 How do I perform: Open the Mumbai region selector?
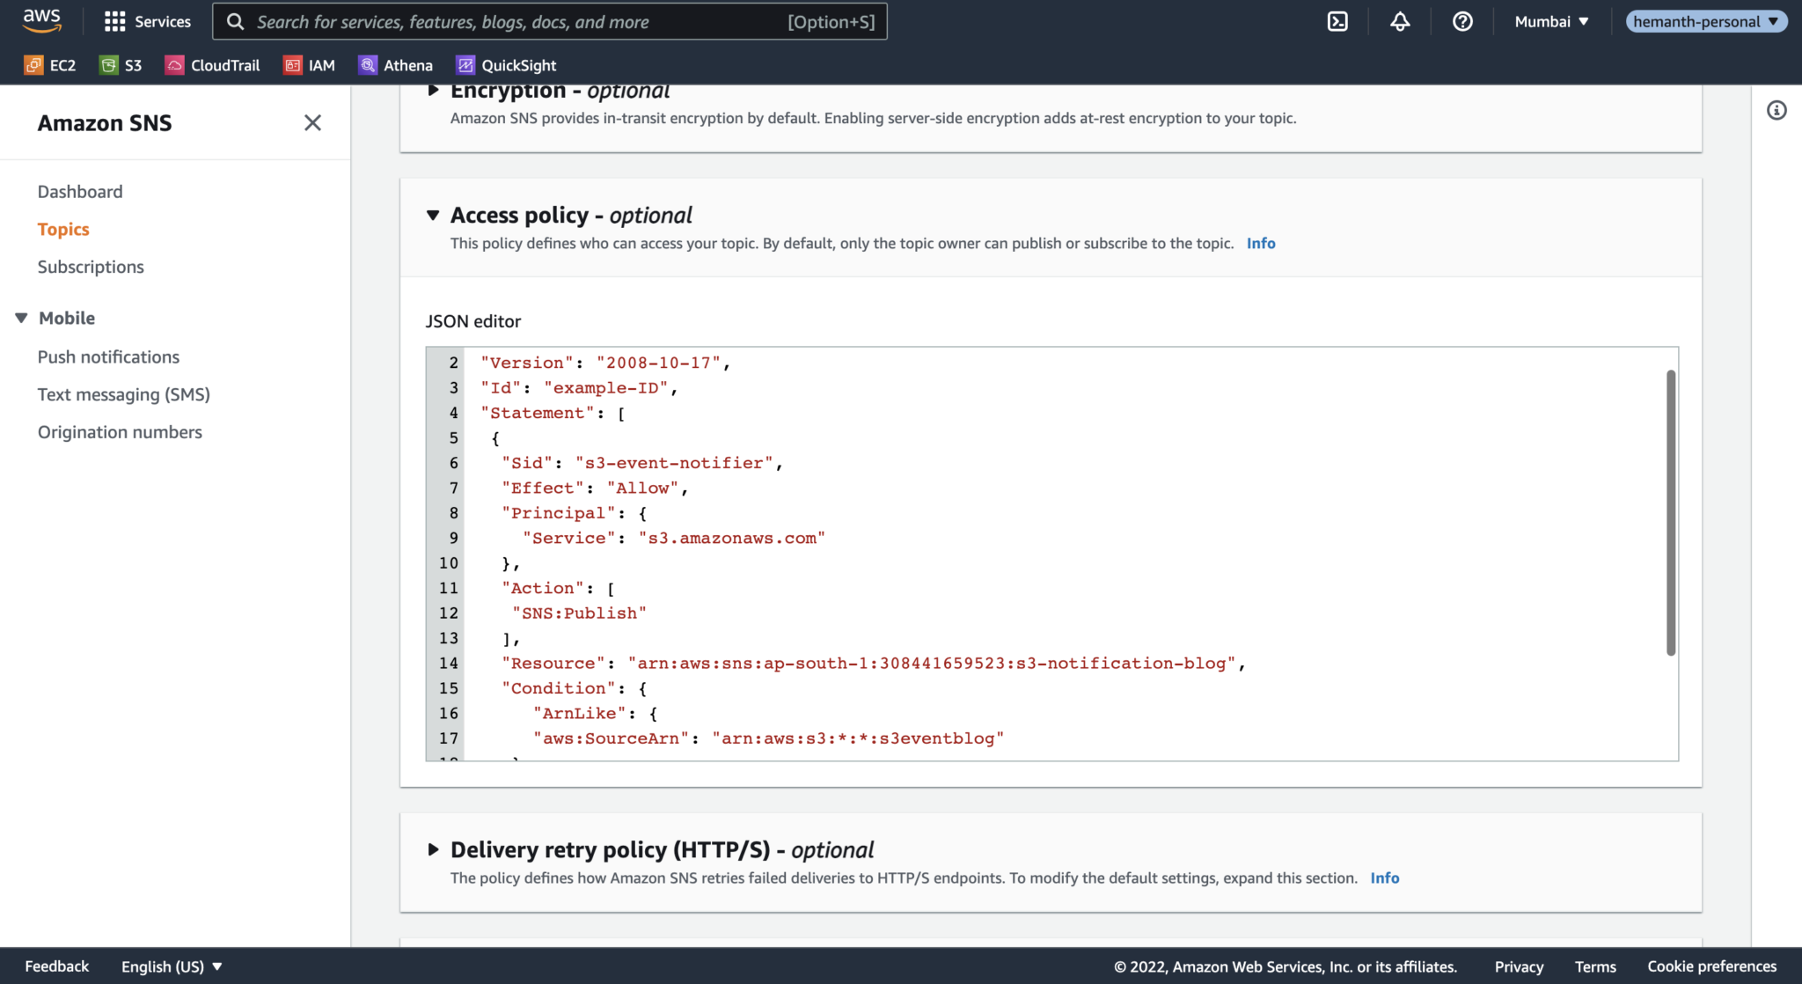1551,21
